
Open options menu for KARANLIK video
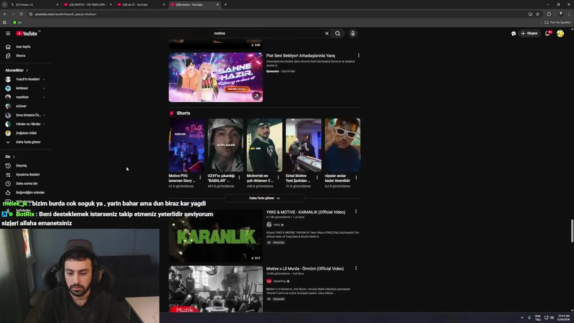(356, 211)
